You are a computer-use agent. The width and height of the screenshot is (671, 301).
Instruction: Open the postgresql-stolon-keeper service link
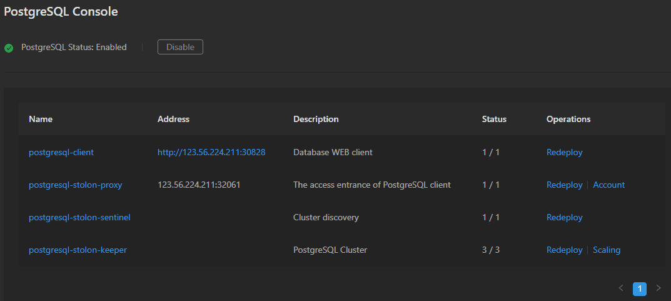[78, 250]
